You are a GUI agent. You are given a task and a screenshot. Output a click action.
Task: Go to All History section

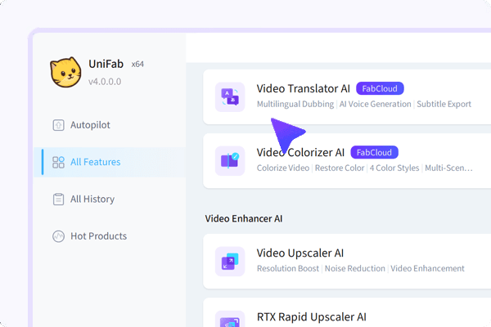pos(92,199)
